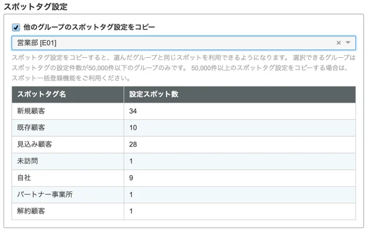Select the 自社 tag row
The width and height of the screenshot is (367, 230).
(x=183, y=178)
